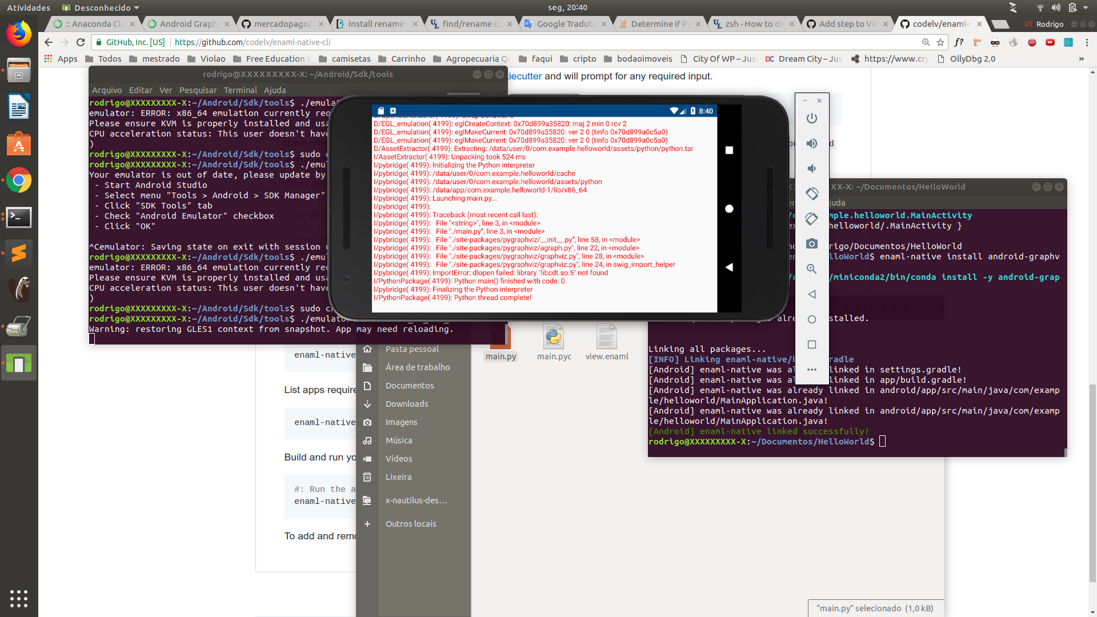The image size is (1097, 617).
Task: Click the emulator power button icon
Action: 811,118
